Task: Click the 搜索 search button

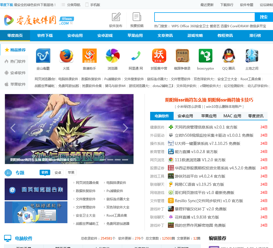Action: (264, 17)
